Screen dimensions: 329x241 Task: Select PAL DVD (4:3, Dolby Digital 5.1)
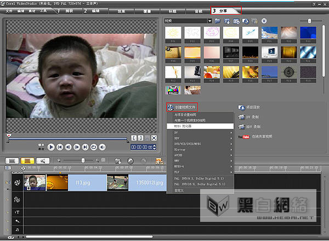click(200, 179)
